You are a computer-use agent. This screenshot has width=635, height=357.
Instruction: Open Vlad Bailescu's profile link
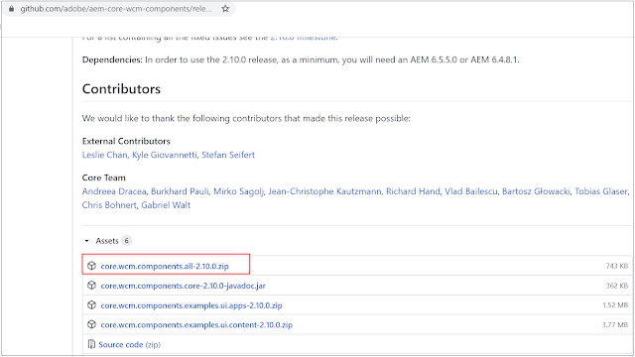tap(471, 191)
